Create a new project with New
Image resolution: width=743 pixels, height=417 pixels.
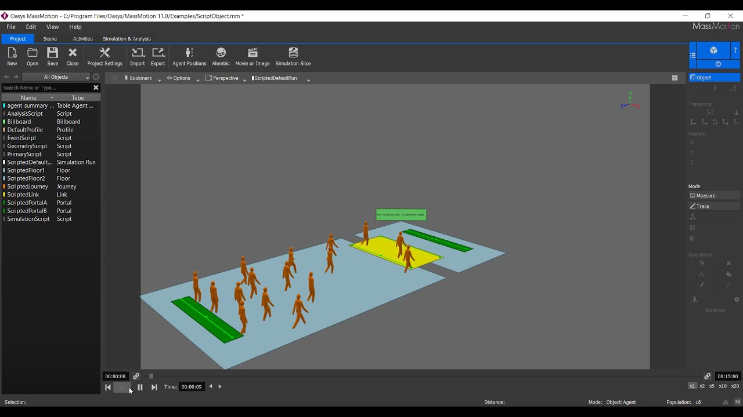12,57
